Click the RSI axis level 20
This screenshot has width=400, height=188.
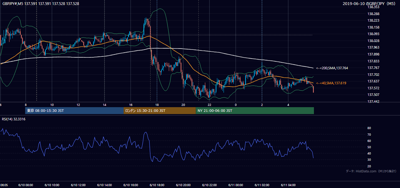click(369, 166)
